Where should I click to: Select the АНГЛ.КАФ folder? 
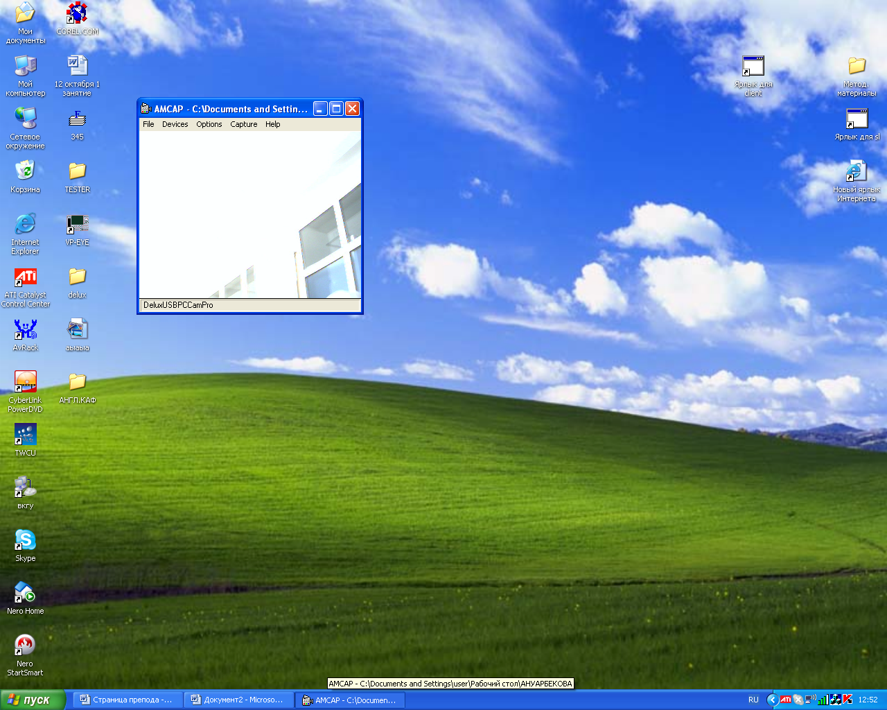pos(77,388)
